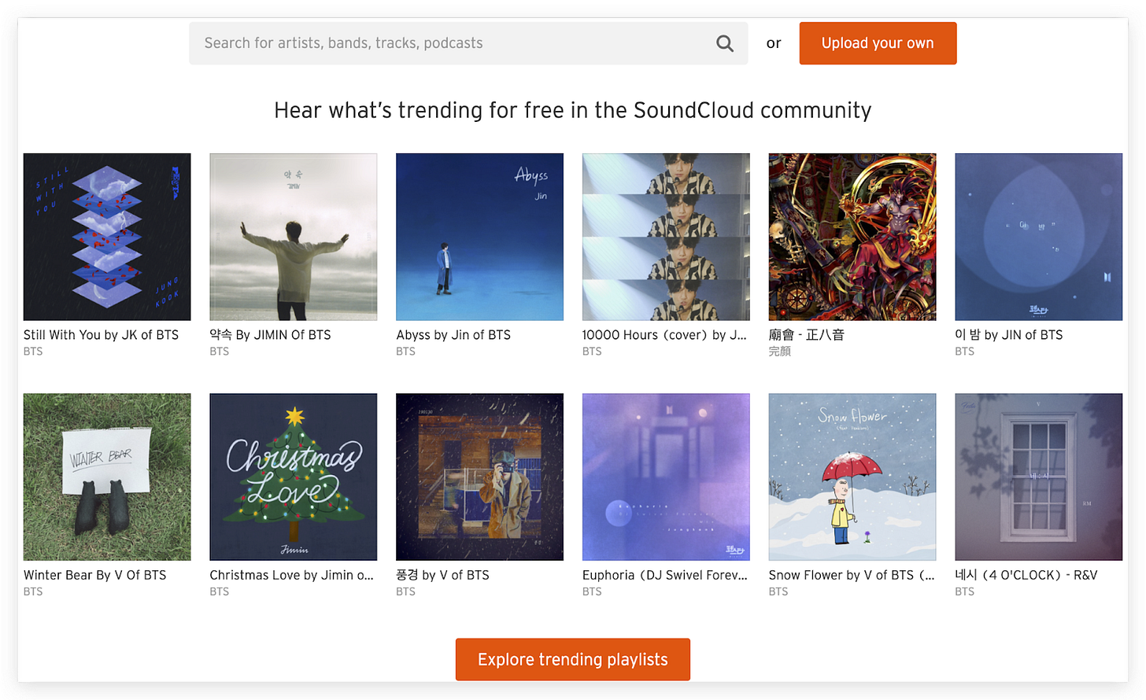This screenshot has height=700, width=1146.
Task: Select track title Snow Flower by V of BTS
Action: [x=852, y=575]
